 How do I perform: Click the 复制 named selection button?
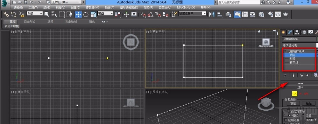[293, 103]
